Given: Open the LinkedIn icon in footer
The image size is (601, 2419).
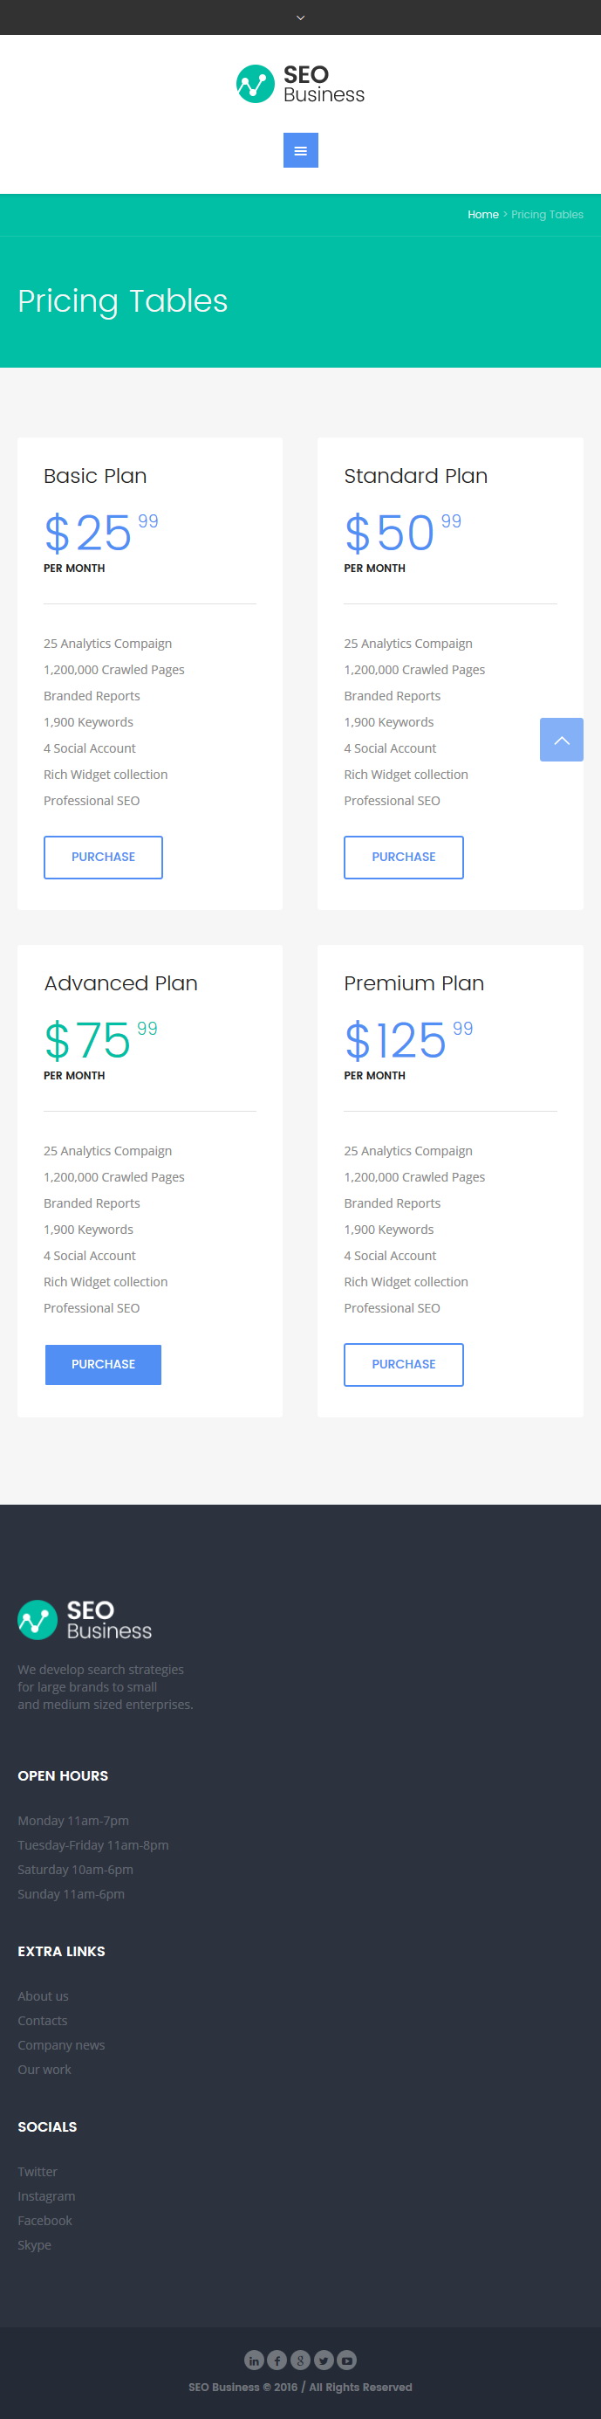Looking at the screenshot, I should [x=253, y=2360].
